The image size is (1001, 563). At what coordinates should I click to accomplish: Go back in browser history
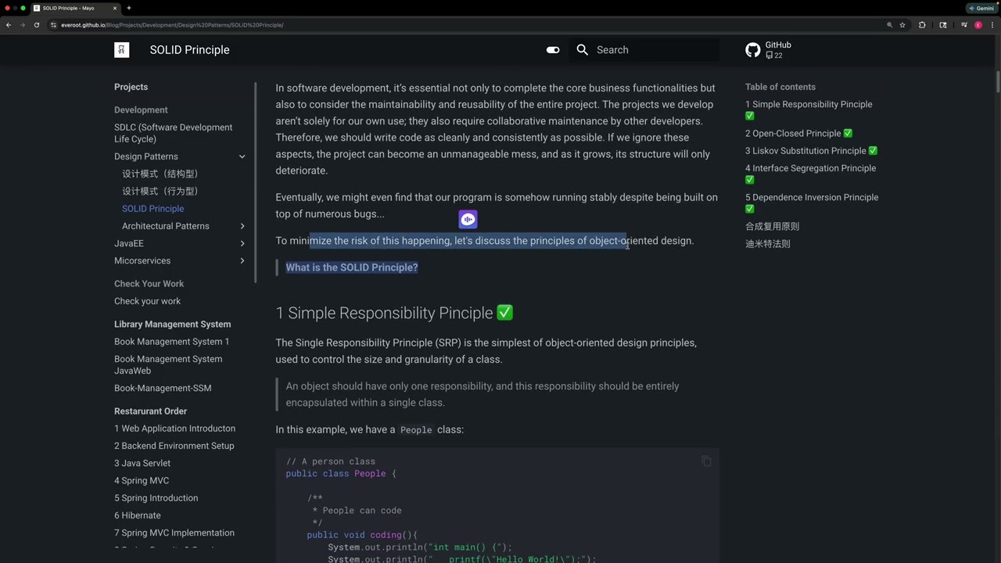coord(9,25)
